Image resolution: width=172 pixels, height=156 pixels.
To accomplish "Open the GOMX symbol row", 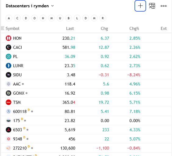I will [86, 93].
